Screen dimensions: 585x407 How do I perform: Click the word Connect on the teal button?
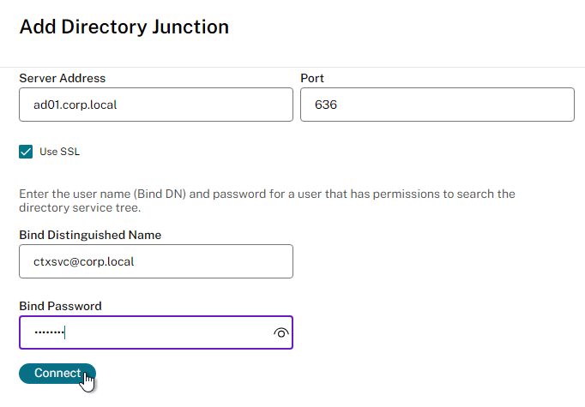click(x=57, y=373)
